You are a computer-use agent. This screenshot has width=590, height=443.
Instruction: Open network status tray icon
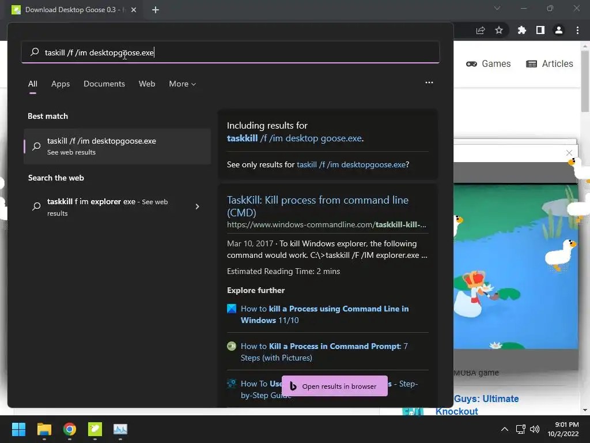click(x=521, y=429)
